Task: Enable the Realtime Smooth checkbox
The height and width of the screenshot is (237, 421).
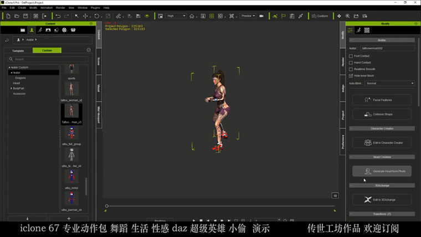Action: pos(351,69)
